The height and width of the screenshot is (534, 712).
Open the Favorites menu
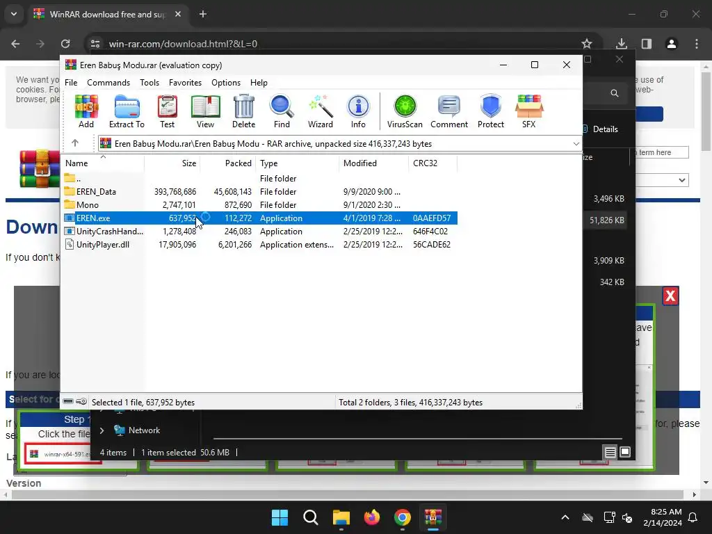coord(185,83)
